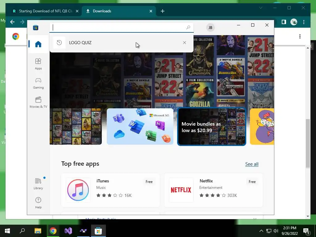Open Visual Studio from taskbar

(x=68, y=231)
